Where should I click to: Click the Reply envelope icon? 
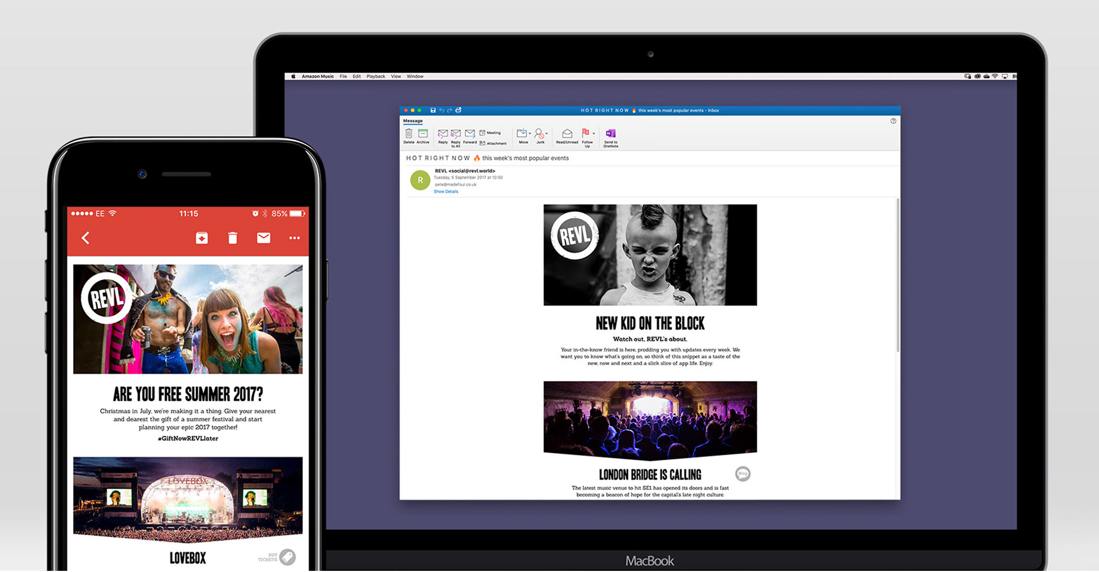(443, 136)
